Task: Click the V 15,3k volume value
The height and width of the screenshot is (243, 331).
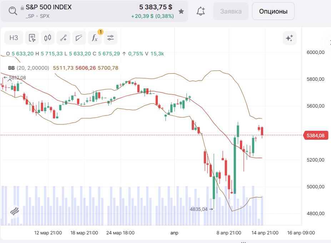Action: click(154, 54)
